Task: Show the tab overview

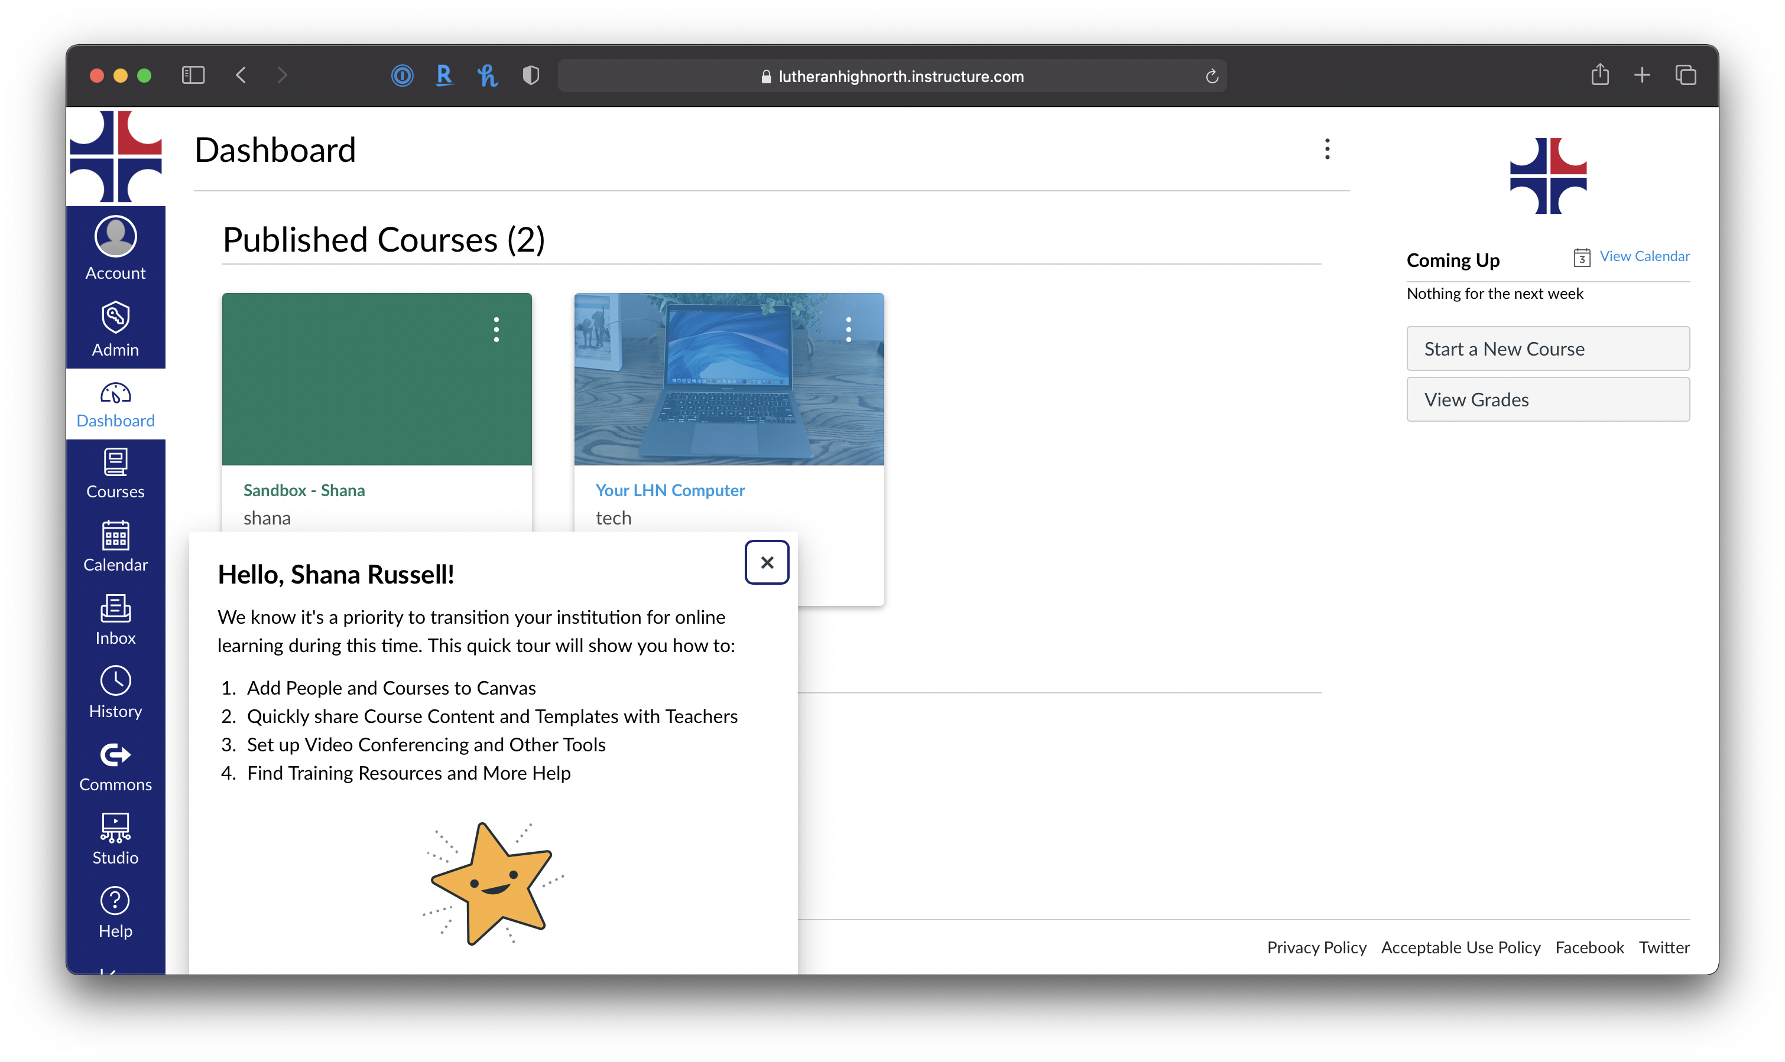Action: click(x=1686, y=74)
